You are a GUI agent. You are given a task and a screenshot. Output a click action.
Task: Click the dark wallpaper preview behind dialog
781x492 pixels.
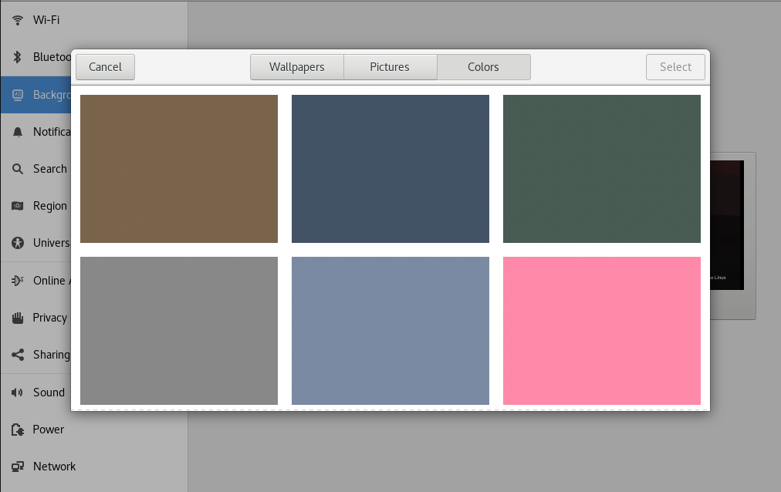tap(727, 225)
